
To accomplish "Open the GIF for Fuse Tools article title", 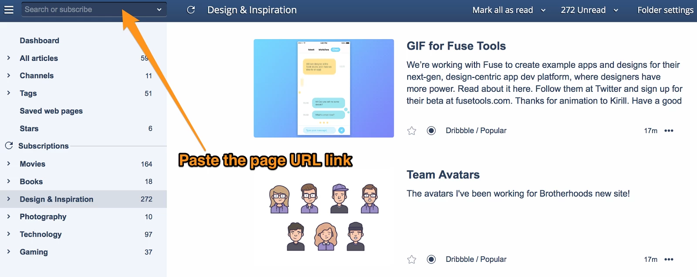I will tap(456, 46).
